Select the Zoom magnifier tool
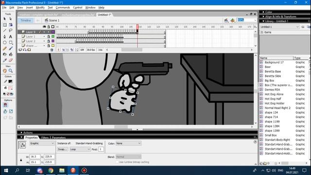 click(11, 70)
